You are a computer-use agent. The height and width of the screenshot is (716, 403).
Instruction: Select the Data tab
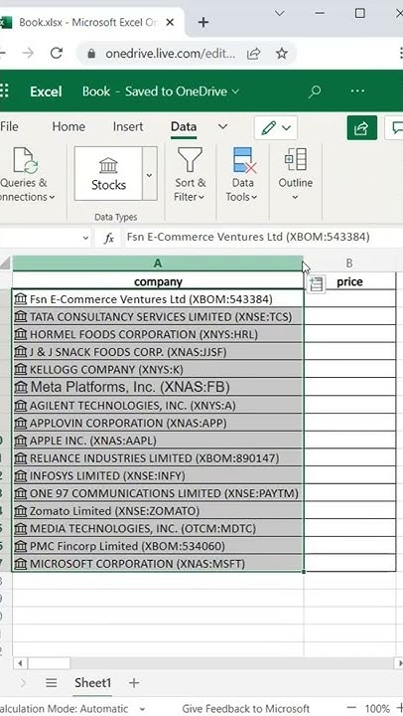[x=184, y=127]
